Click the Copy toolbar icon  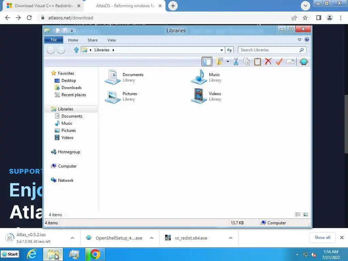[247, 62]
